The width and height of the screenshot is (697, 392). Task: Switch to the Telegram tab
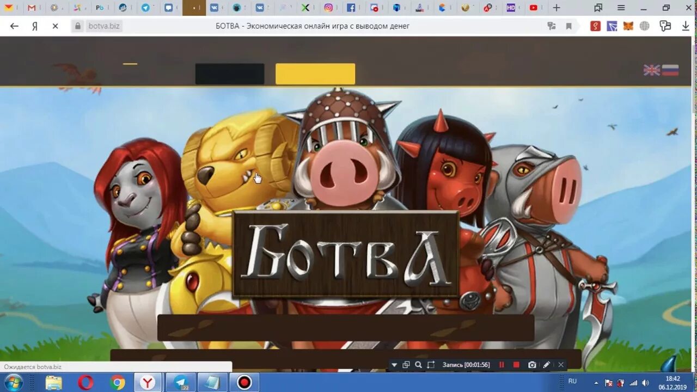pyautogui.click(x=145, y=8)
